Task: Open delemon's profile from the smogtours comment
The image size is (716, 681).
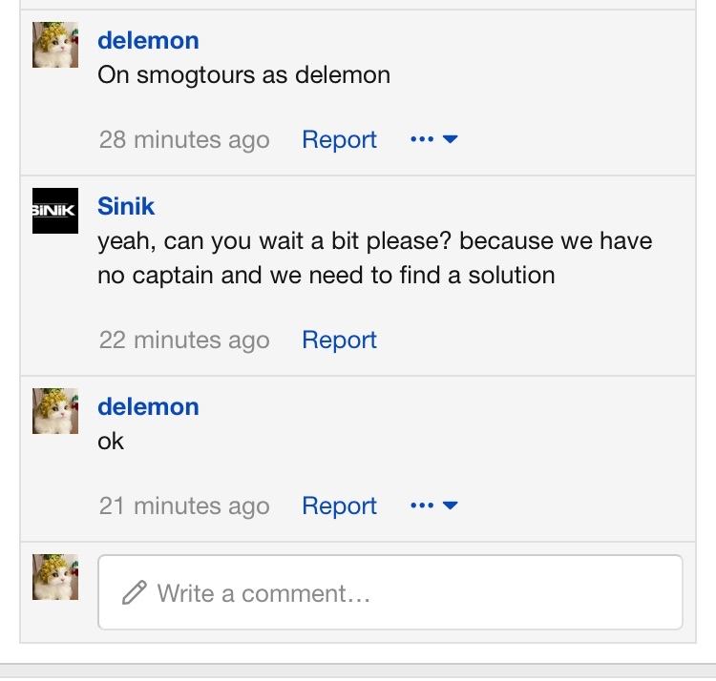Action: tap(148, 40)
